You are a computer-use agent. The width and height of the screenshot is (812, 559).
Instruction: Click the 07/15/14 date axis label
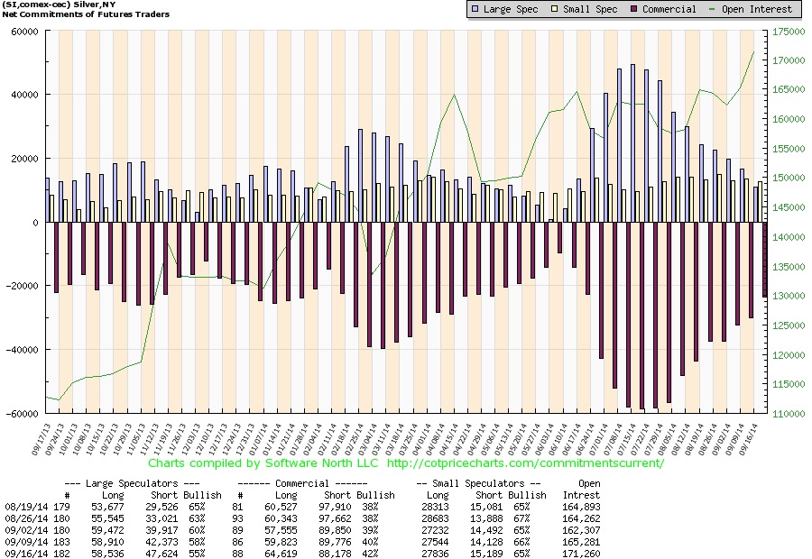[x=625, y=439]
